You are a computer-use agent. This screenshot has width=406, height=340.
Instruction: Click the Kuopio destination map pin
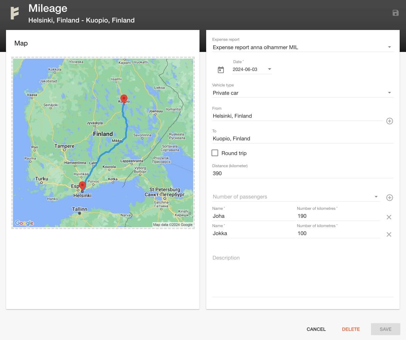[x=124, y=99]
